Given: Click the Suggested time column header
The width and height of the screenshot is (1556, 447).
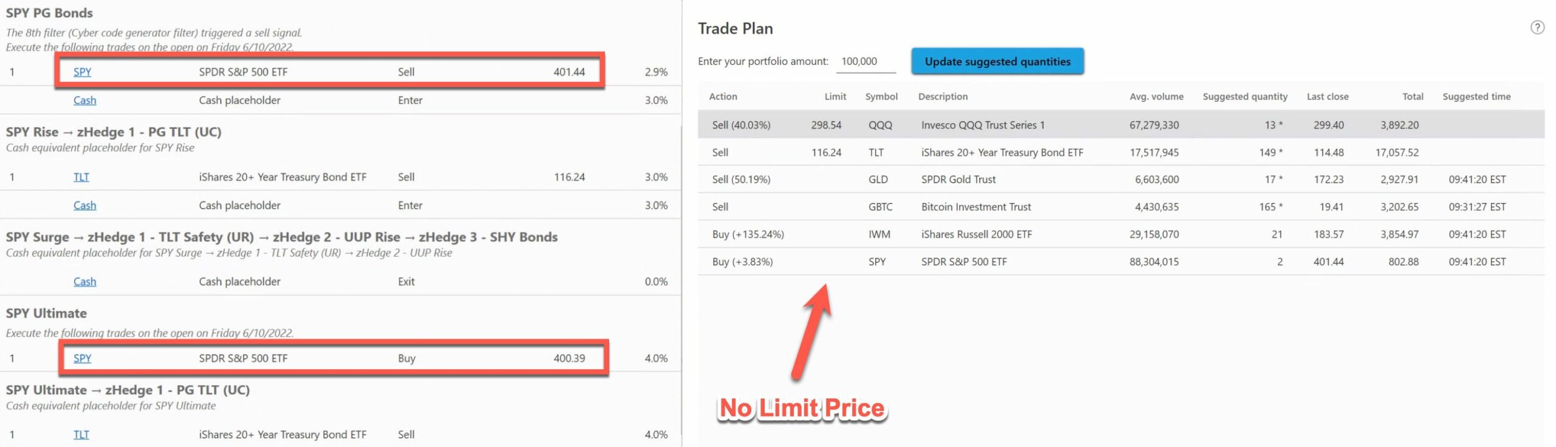Looking at the screenshot, I should [1476, 97].
